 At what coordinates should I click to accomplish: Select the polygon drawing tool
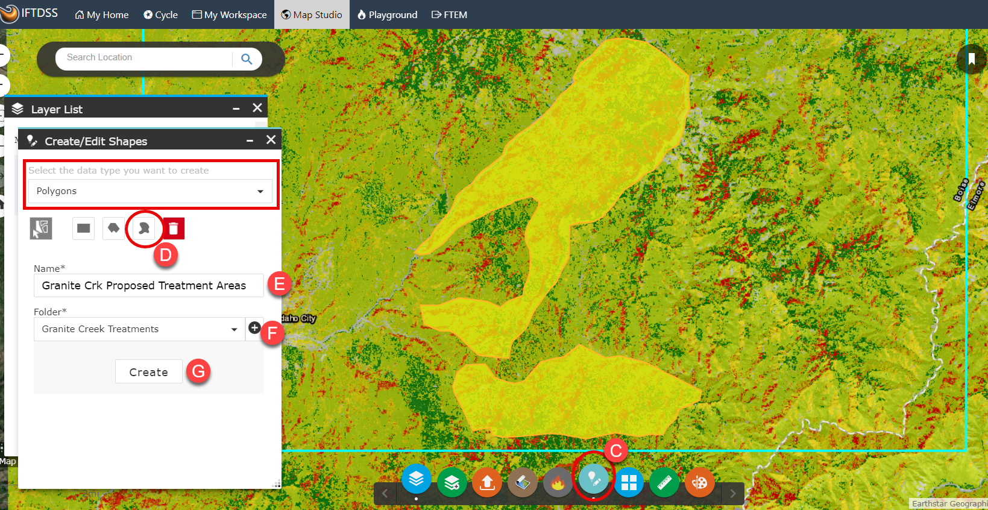(113, 228)
